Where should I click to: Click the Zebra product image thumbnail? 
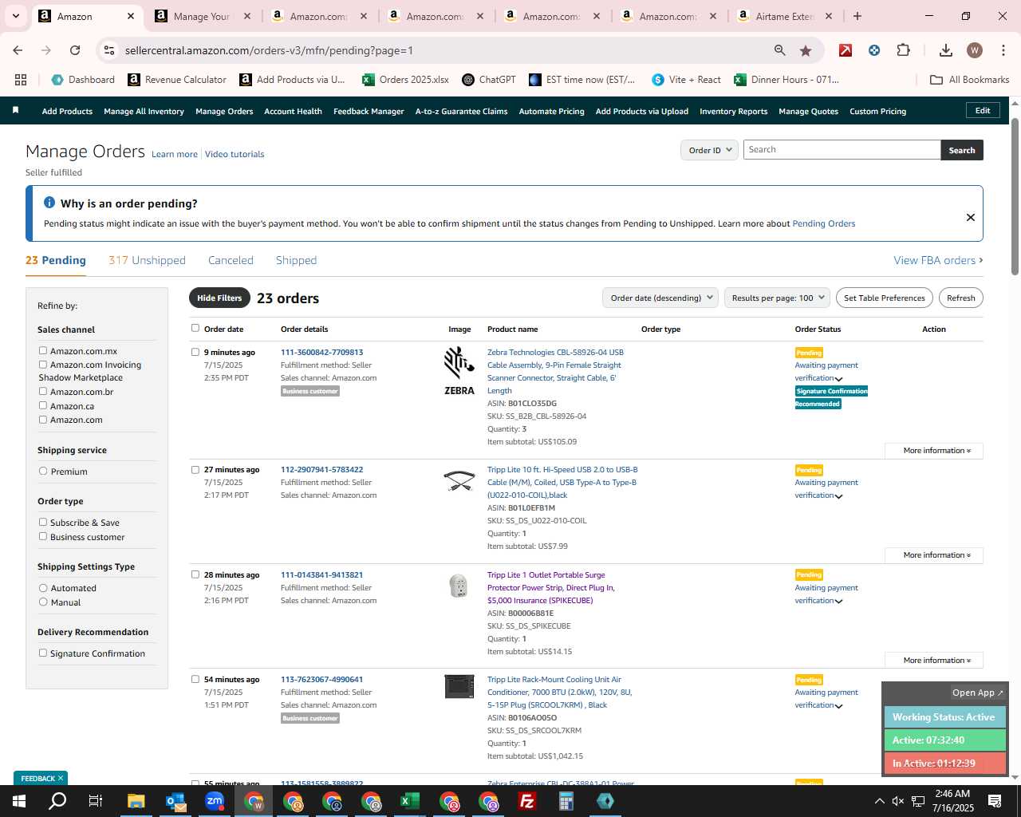click(459, 371)
